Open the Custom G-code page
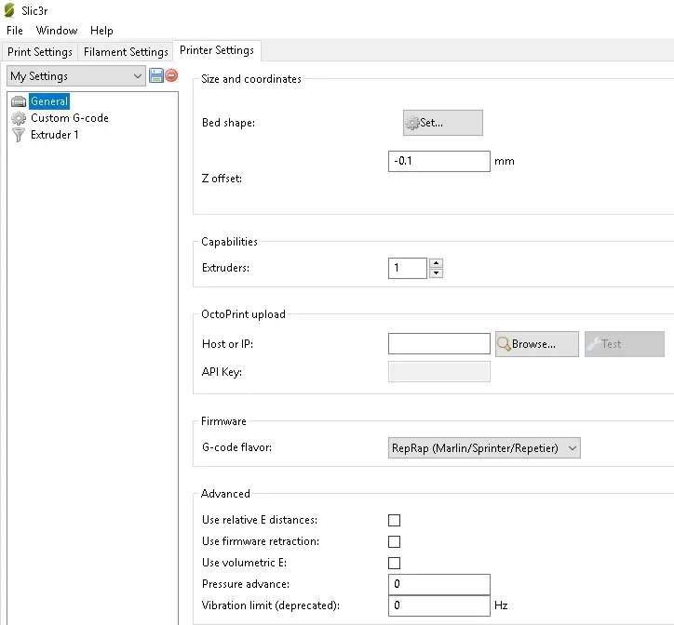The height and width of the screenshot is (625, 674). pyautogui.click(x=70, y=118)
